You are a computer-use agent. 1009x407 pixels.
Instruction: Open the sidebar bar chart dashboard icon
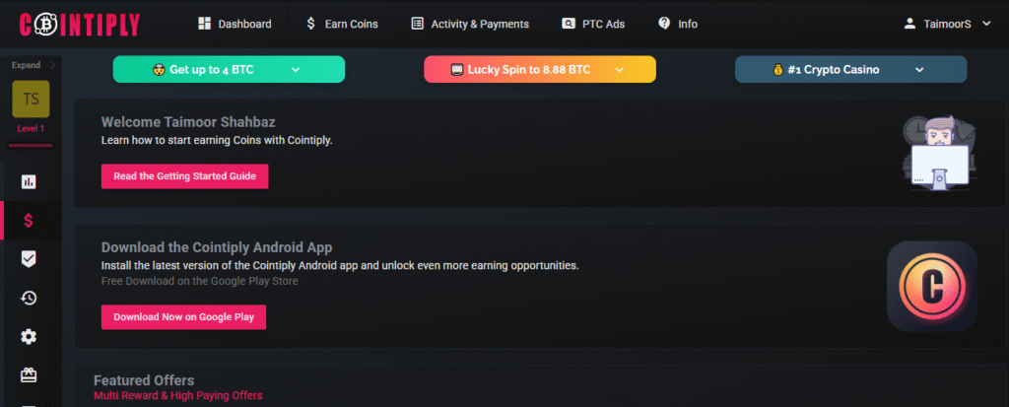pos(29,181)
